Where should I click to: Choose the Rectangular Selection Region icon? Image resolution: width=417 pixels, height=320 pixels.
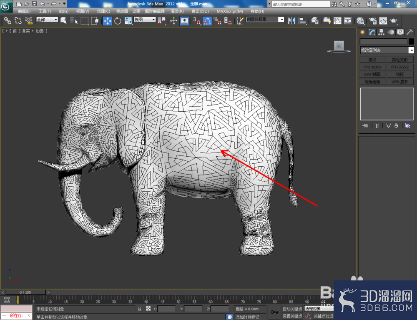point(85,20)
